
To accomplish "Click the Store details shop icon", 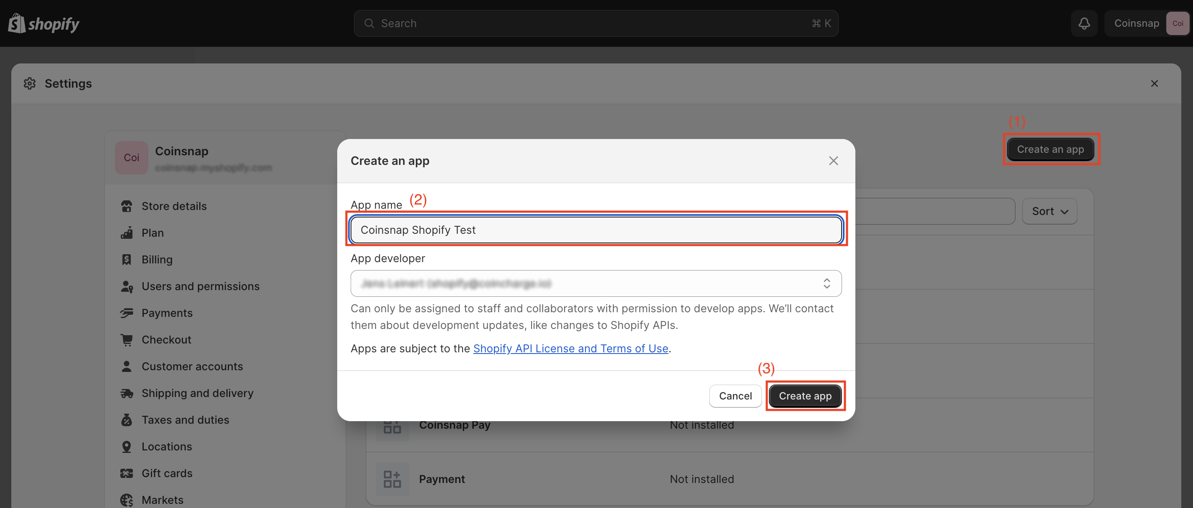I will click(127, 206).
